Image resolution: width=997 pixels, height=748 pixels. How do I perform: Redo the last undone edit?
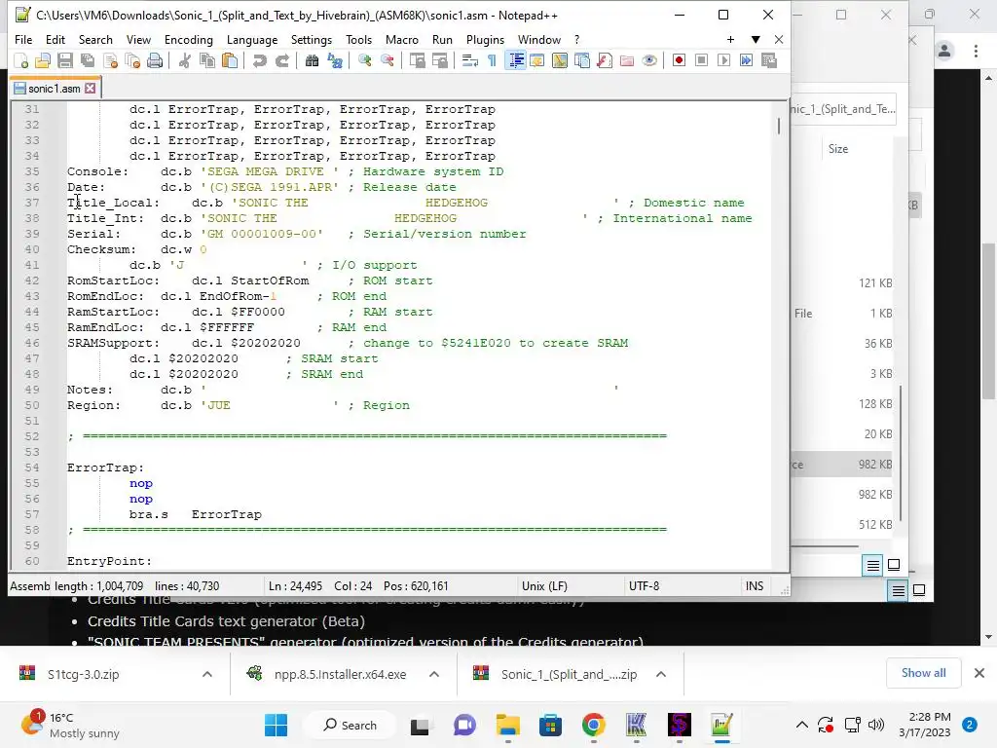[282, 60]
